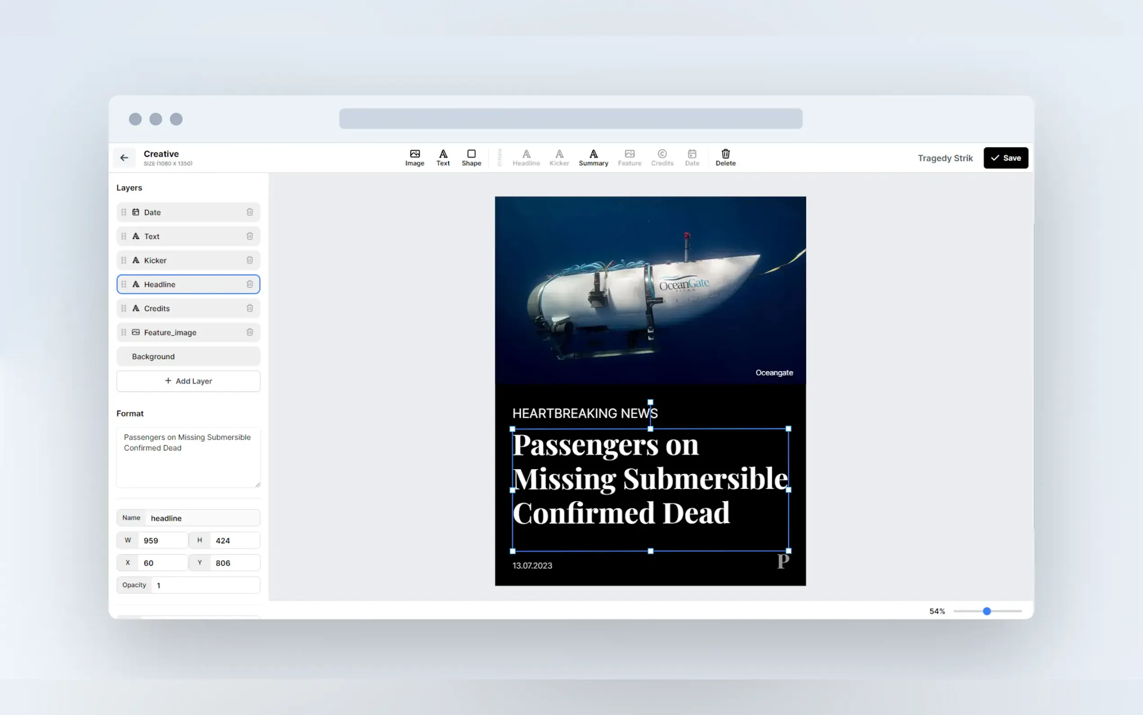Choose the Shape tool

pyautogui.click(x=471, y=158)
